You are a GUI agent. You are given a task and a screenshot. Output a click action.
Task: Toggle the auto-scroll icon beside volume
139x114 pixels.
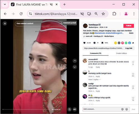(x=69, y=110)
